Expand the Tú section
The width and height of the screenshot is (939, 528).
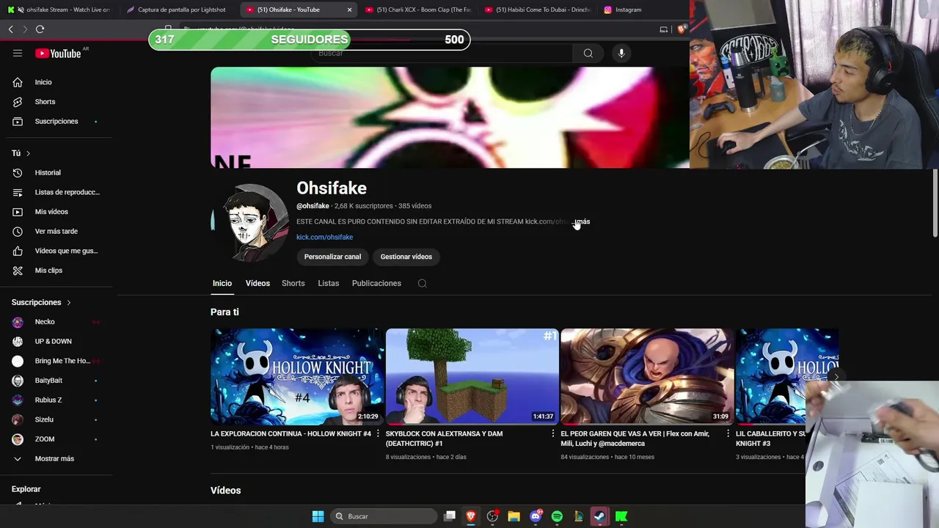pos(21,153)
